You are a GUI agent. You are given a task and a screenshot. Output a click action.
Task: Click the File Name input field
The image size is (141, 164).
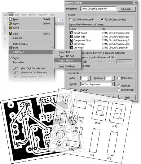click(98, 9)
